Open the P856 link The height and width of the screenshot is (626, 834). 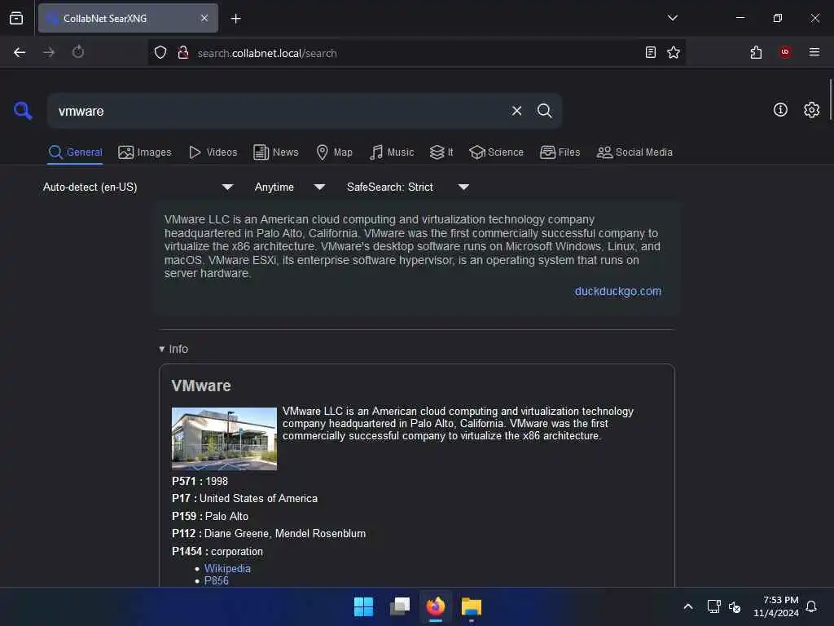click(x=216, y=580)
